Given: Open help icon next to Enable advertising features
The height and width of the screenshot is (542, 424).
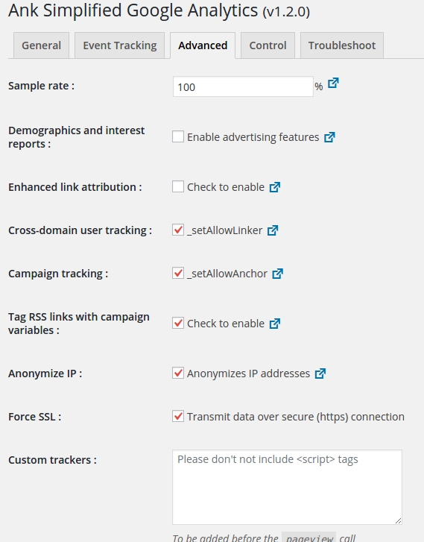Looking at the screenshot, I should pyautogui.click(x=329, y=137).
